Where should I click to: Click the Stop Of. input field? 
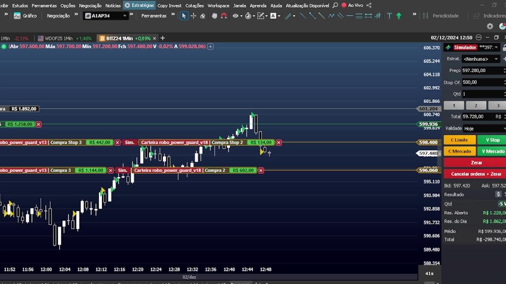[x=483, y=82]
